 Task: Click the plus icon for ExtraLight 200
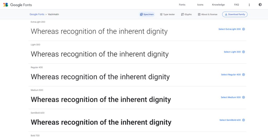243,29
